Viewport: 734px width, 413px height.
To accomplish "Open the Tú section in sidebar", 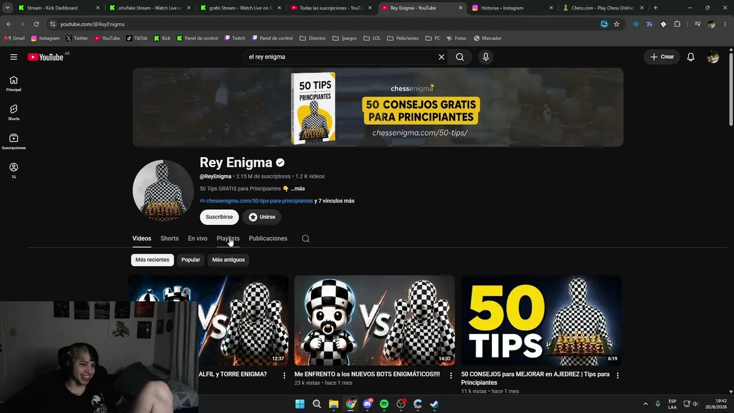I will point(14,170).
